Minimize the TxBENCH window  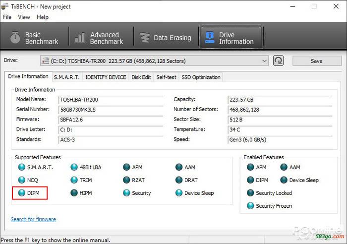coord(292,6)
